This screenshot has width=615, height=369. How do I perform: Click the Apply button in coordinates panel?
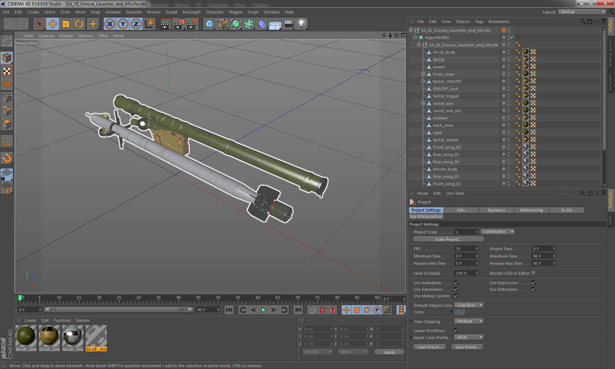pyautogui.click(x=389, y=352)
